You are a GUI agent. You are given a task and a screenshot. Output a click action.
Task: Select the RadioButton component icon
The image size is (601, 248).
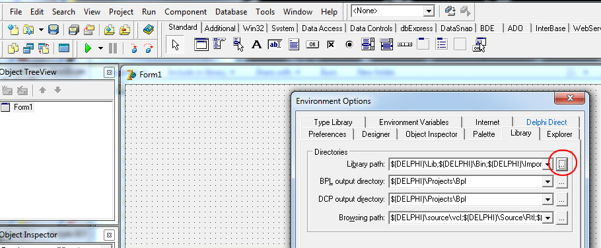coord(349,44)
